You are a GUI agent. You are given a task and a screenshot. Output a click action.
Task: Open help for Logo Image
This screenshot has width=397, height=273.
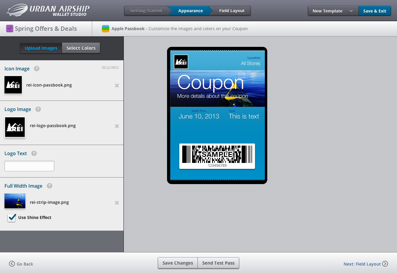click(38, 109)
